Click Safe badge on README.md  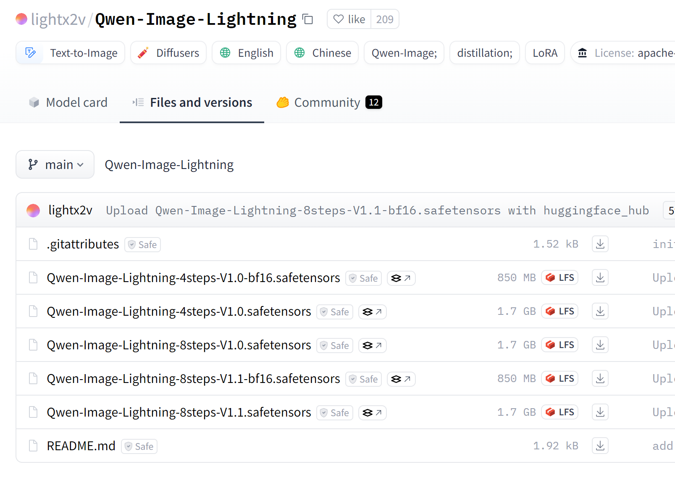coord(139,446)
